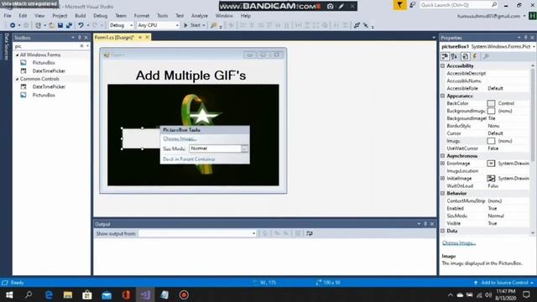The image size is (537, 302).
Task: Click the Open File toolbar icon
Action: point(51,25)
